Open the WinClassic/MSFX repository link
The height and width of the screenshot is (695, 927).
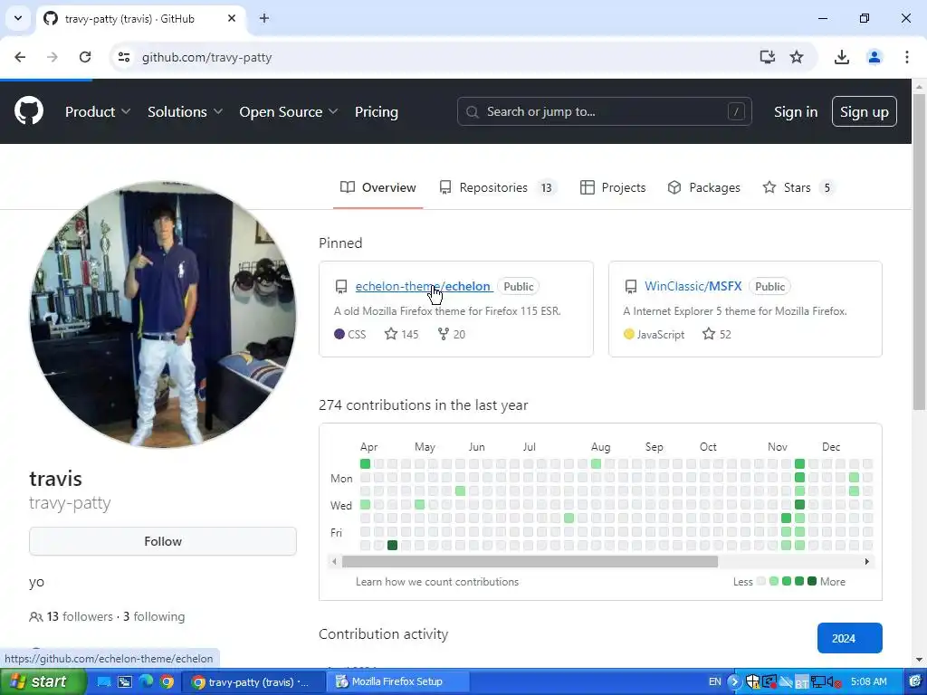click(693, 287)
